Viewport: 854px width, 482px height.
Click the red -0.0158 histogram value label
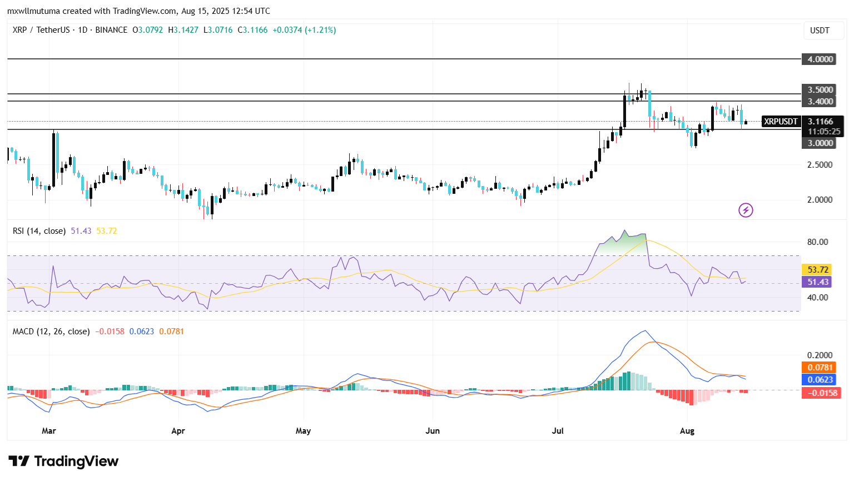pyautogui.click(x=821, y=393)
